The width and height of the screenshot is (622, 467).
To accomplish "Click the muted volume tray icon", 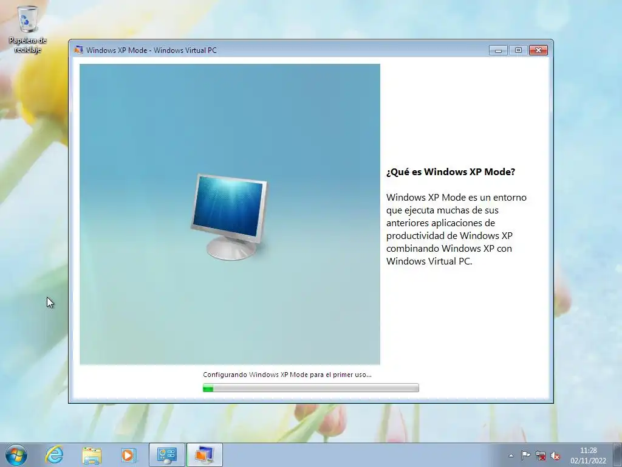I will point(555,455).
